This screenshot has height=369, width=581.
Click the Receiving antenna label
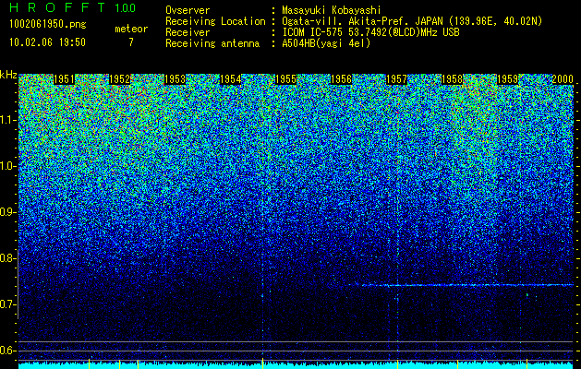212,43
